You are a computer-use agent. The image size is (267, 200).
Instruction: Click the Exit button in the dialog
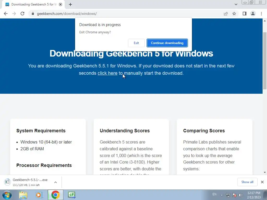click(x=136, y=43)
